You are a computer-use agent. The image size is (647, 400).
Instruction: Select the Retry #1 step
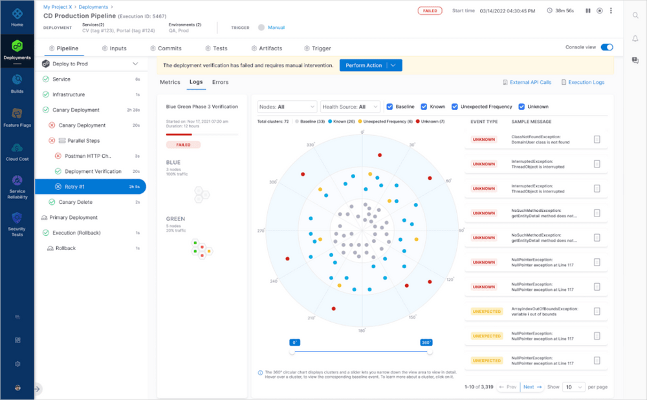click(91, 187)
